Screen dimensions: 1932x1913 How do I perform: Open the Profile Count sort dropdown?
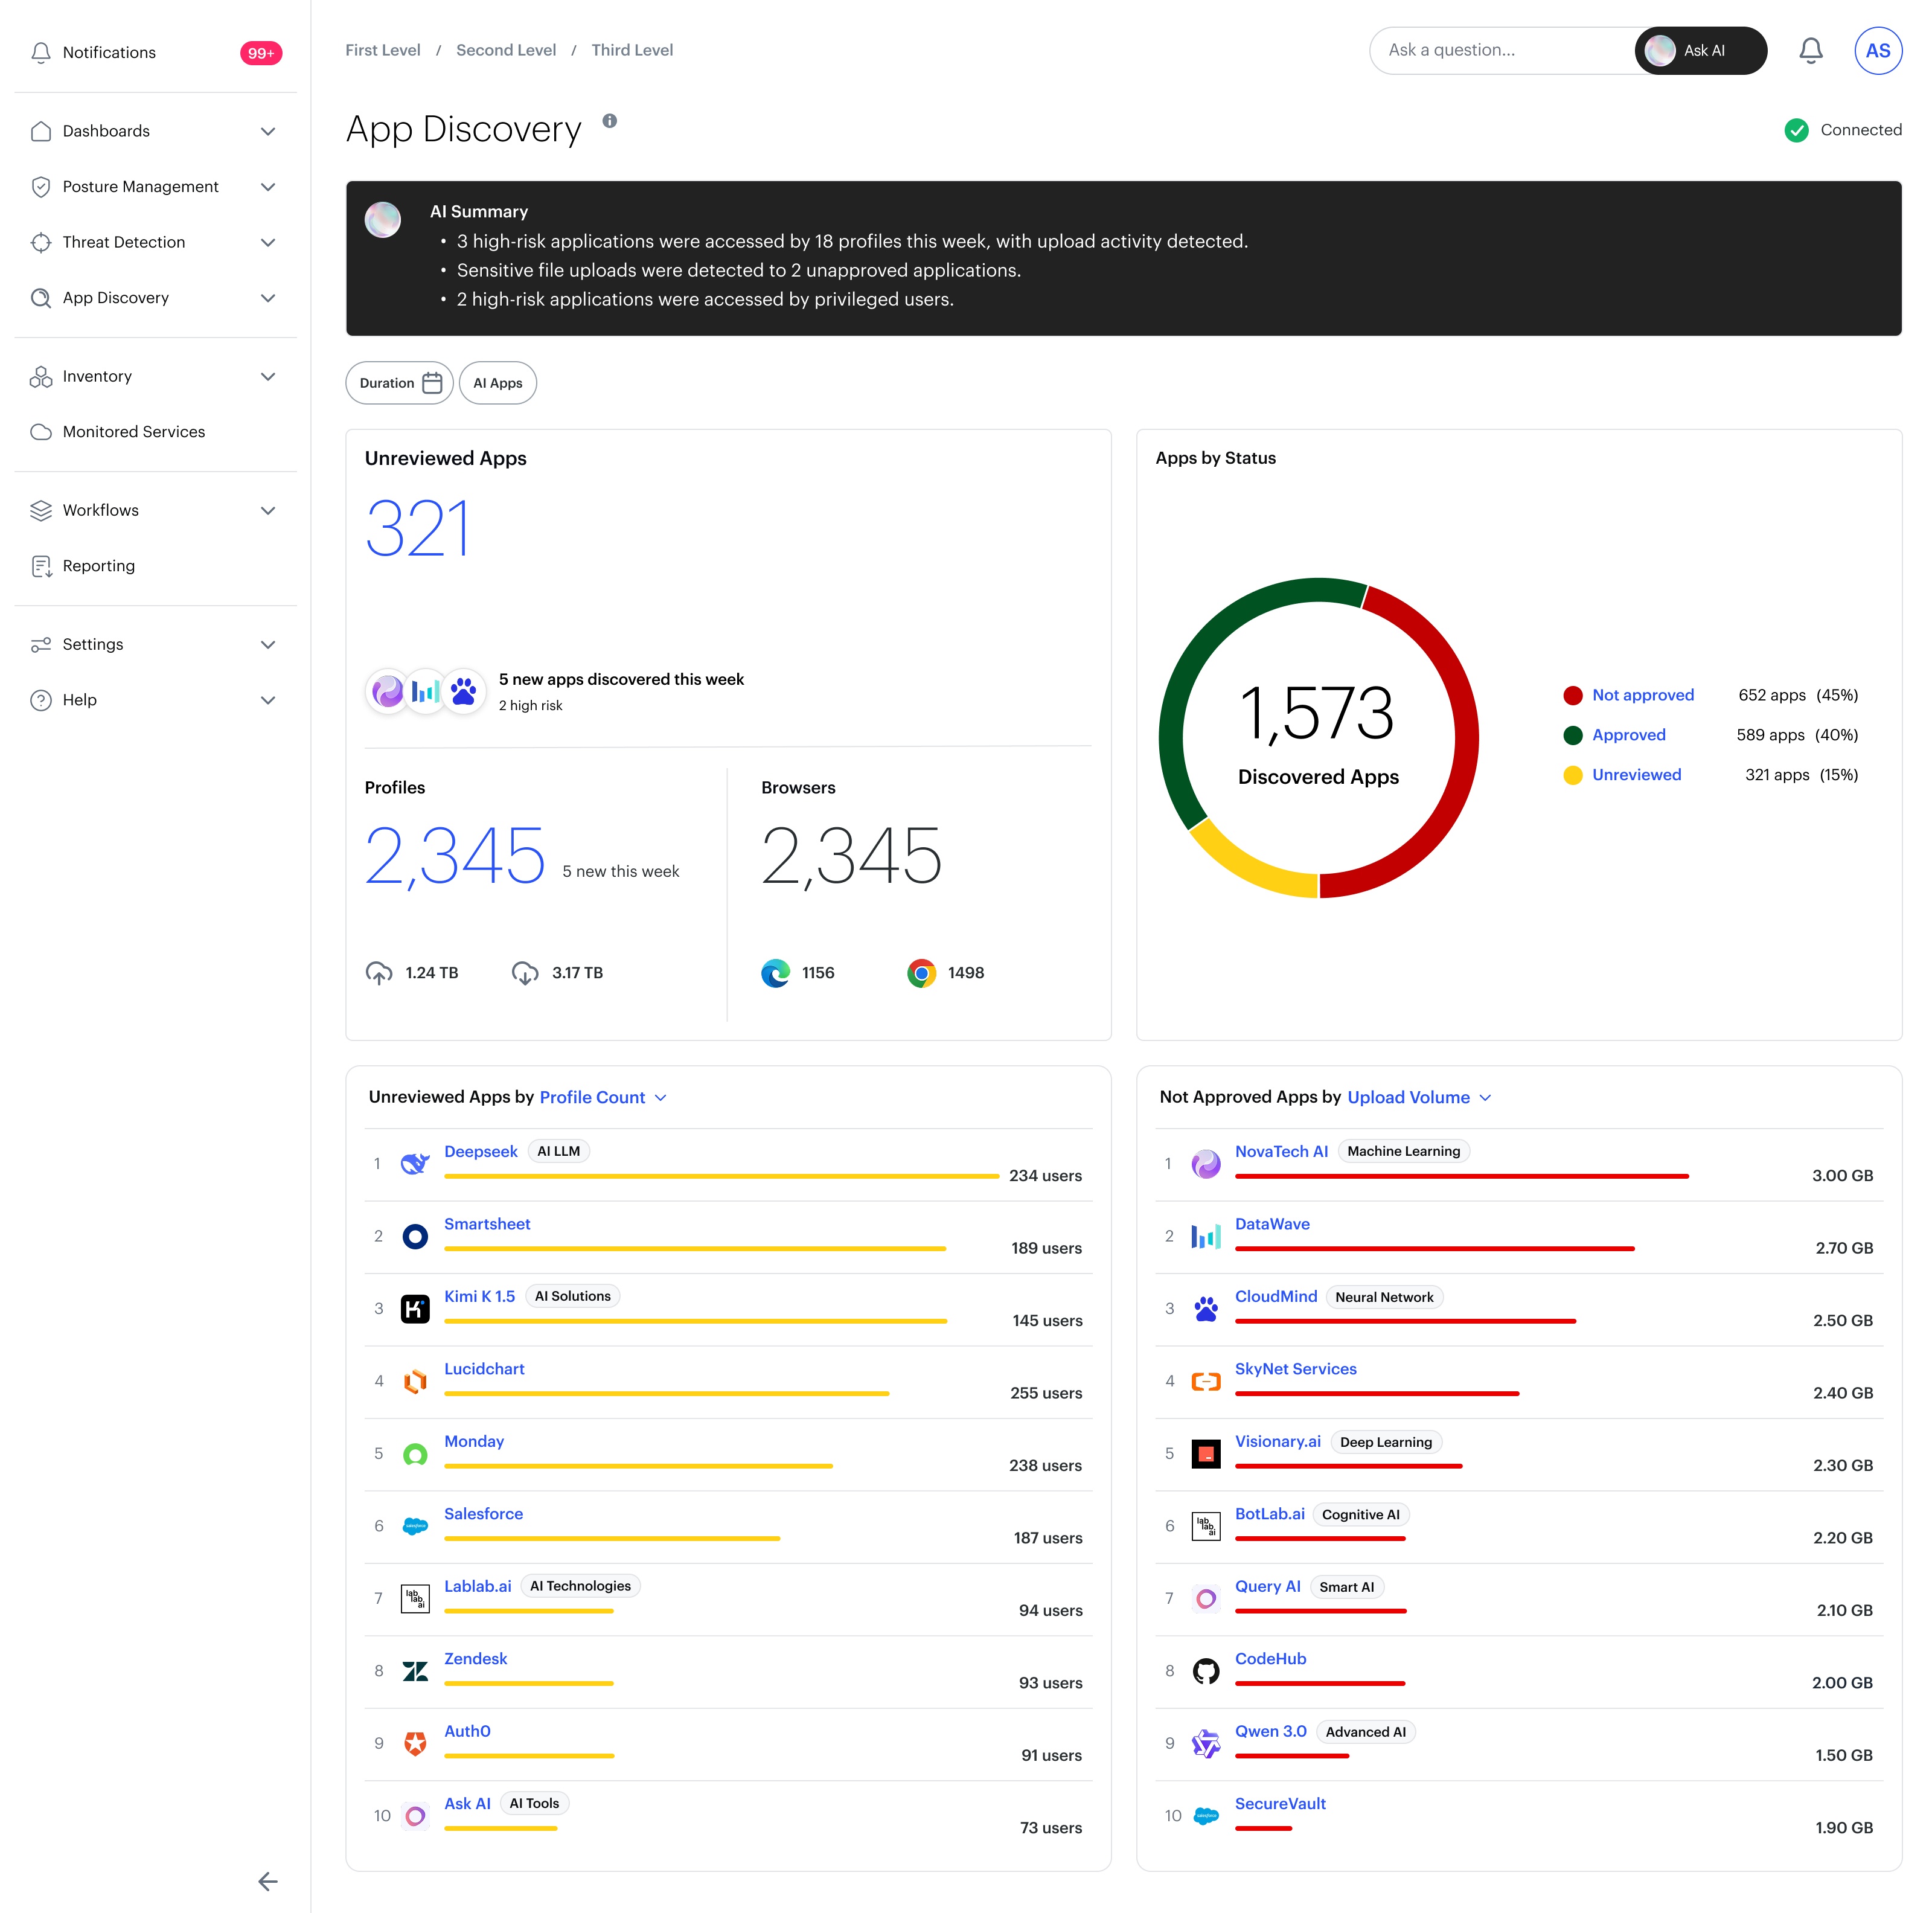point(603,1097)
